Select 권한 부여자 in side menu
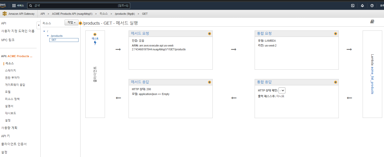The width and height of the screenshot is (384, 157). click(12, 77)
